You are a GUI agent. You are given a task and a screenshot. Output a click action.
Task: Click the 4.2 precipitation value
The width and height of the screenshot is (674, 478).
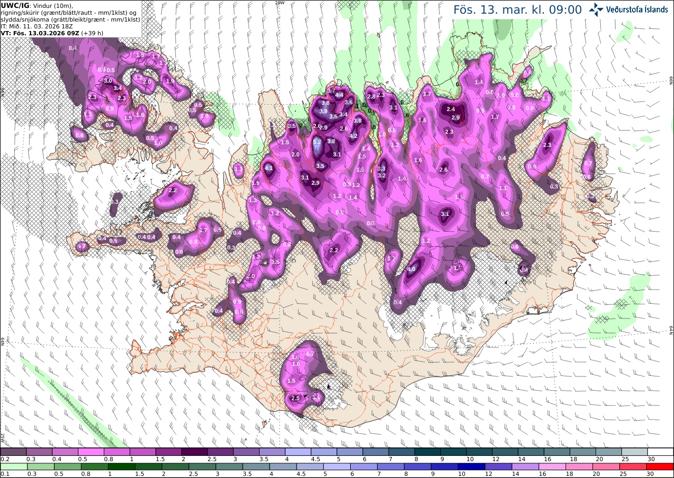click(354, 136)
